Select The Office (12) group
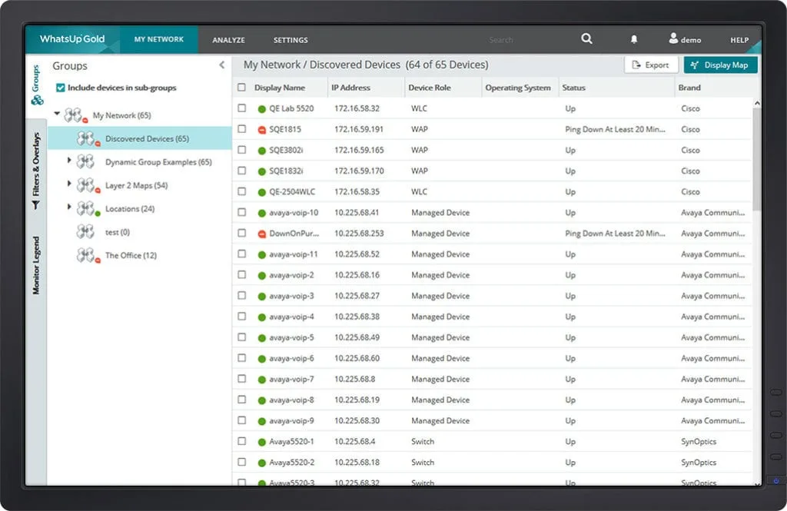Image resolution: width=787 pixels, height=511 pixels. [x=131, y=255]
